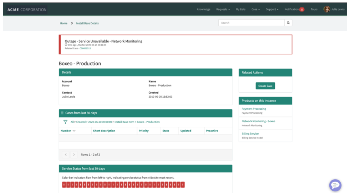Open the Requests dropdown menu

coord(223,9)
